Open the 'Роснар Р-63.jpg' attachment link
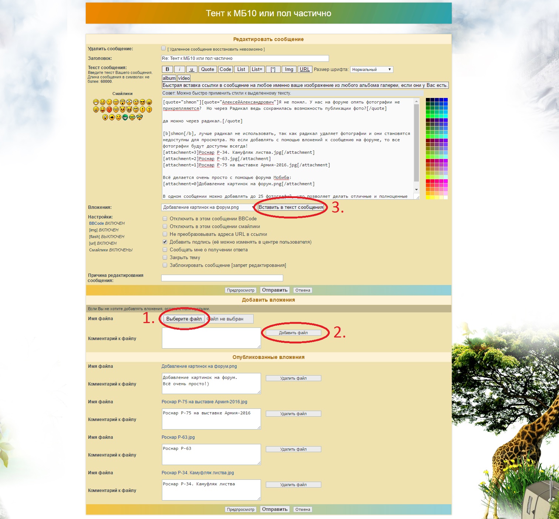This screenshot has height=519, width=559. [x=178, y=437]
